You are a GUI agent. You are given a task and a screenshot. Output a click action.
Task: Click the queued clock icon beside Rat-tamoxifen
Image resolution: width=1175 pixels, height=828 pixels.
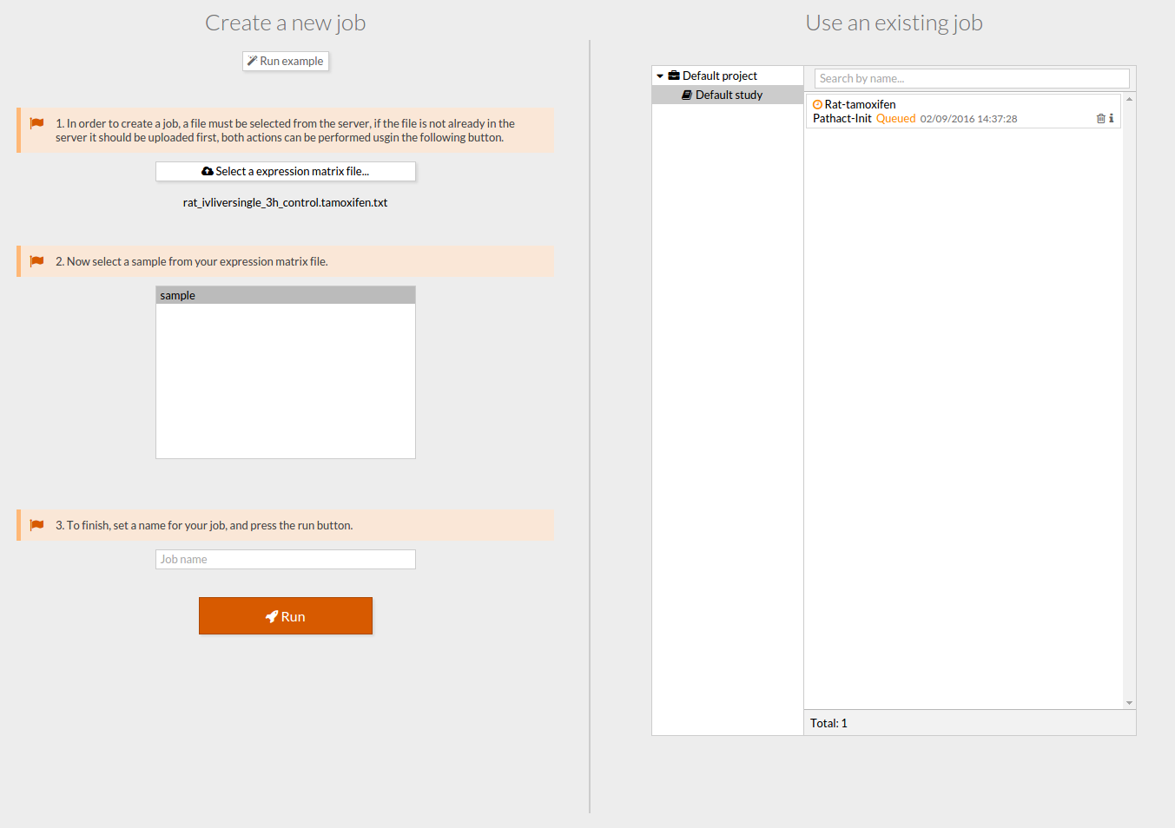[817, 104]
